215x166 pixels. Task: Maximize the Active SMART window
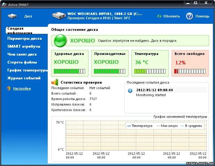[196, 3]
